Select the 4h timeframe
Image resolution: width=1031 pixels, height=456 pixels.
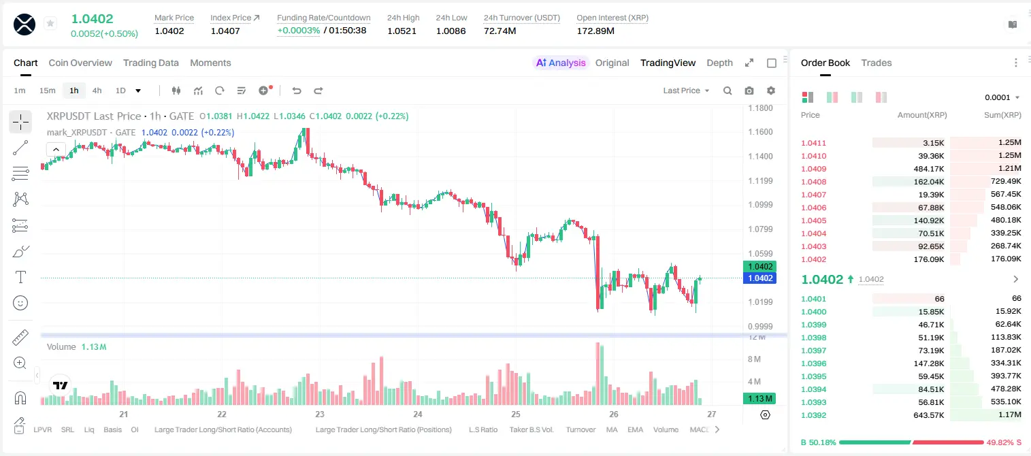click(97, 91)
